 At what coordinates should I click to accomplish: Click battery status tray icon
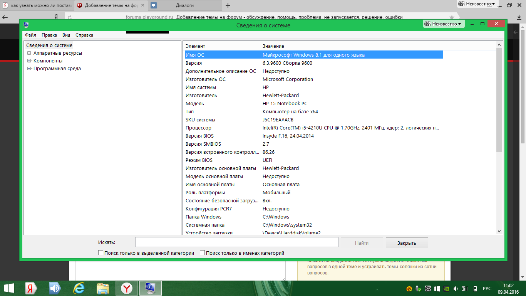coord(475,289)
